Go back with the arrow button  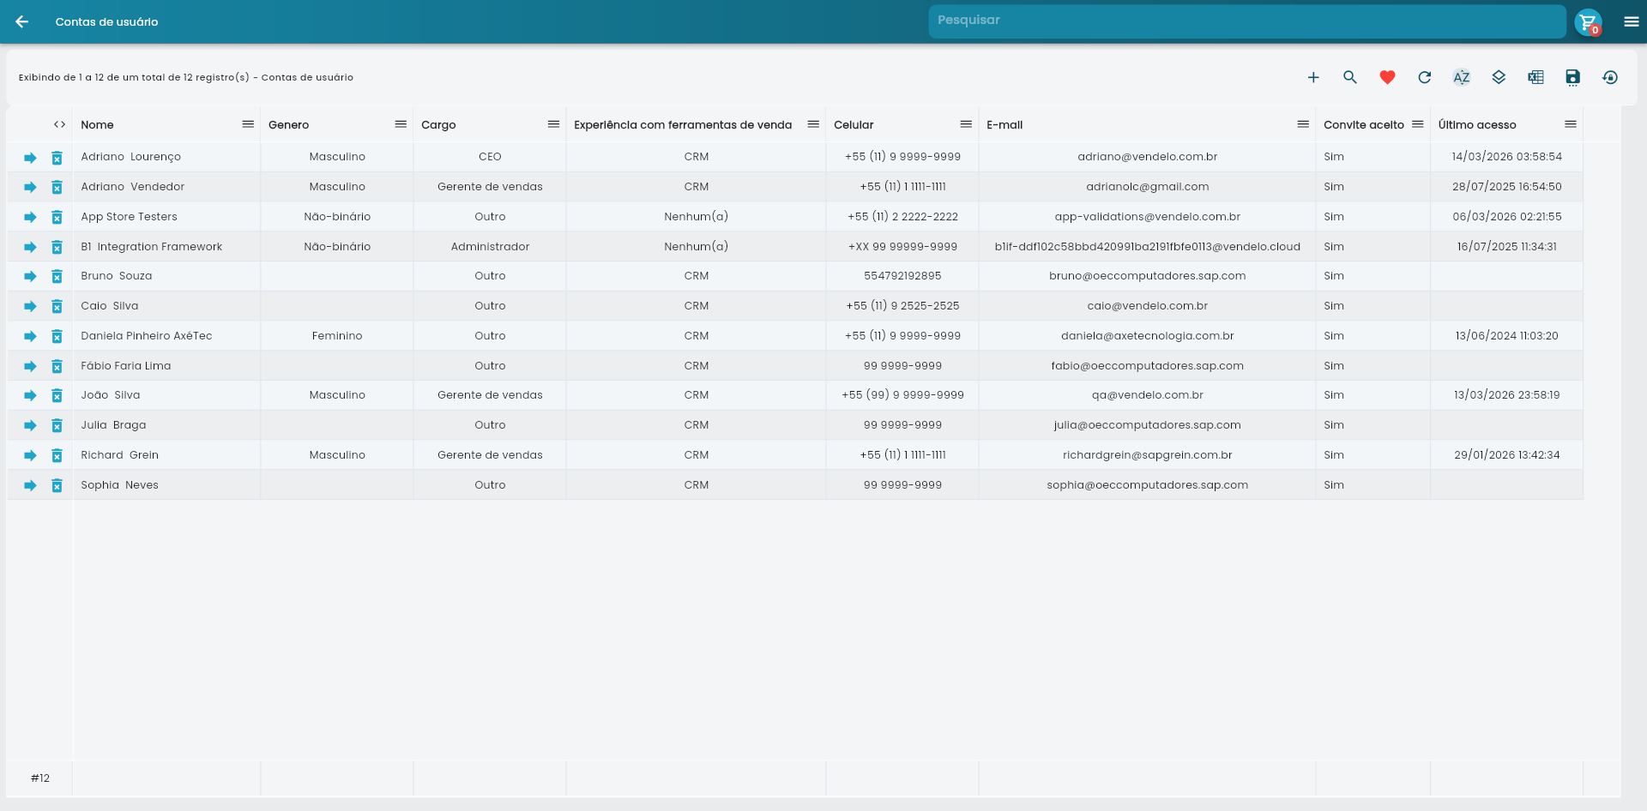pos(21,21)
